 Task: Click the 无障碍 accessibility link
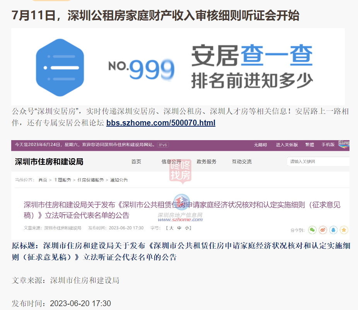(261, 145)
